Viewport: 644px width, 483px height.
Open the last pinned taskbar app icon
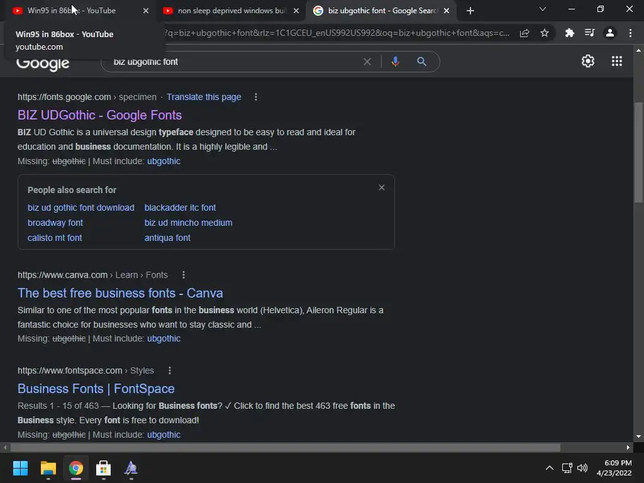pos(131,468)
